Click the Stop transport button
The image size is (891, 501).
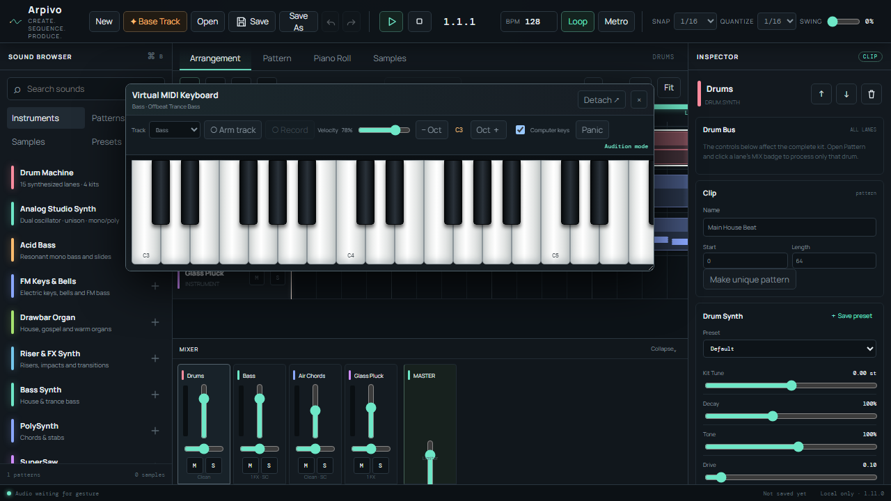(419, 22)
